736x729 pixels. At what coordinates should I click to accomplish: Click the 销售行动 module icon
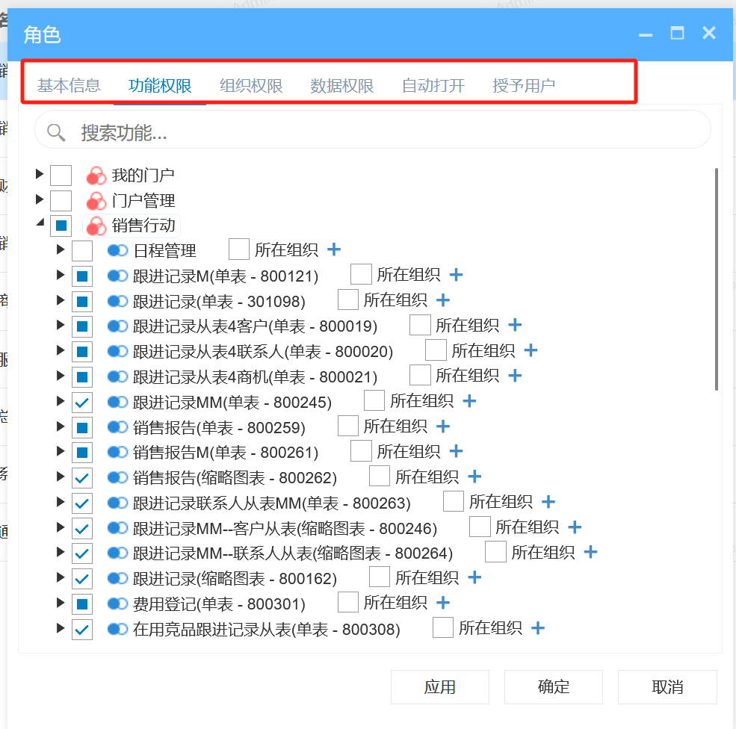pyautogui.click(x=96, y=226)
